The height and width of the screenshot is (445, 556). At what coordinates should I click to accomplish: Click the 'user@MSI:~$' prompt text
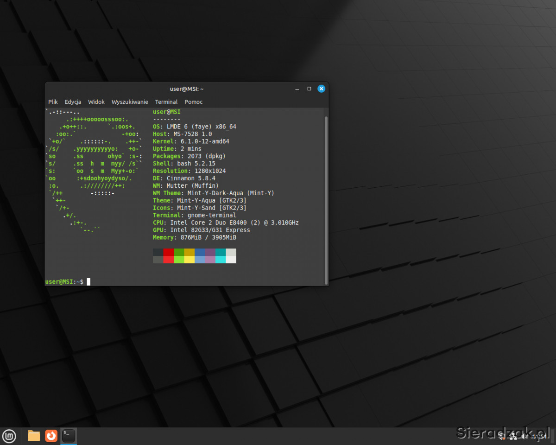click(x=64, y=282)
